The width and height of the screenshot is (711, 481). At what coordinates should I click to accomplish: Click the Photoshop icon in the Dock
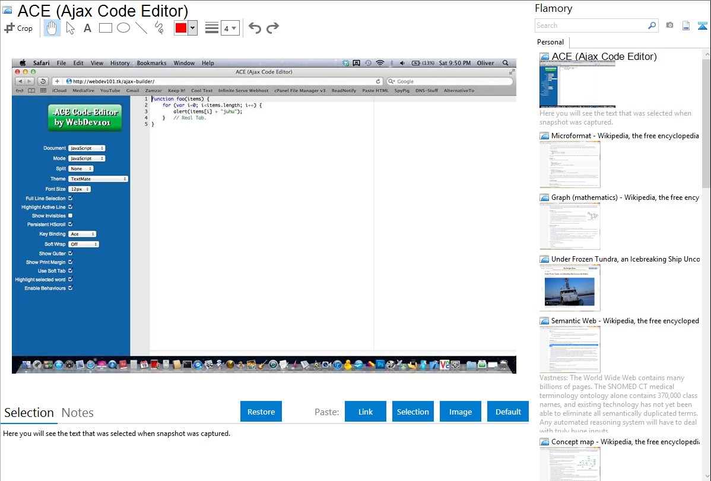[380, 364]
